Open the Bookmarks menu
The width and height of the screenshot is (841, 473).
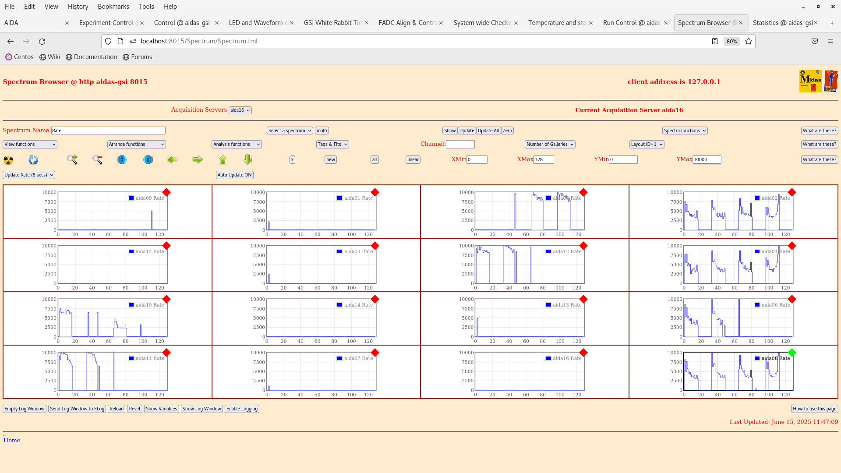[113, 7]
